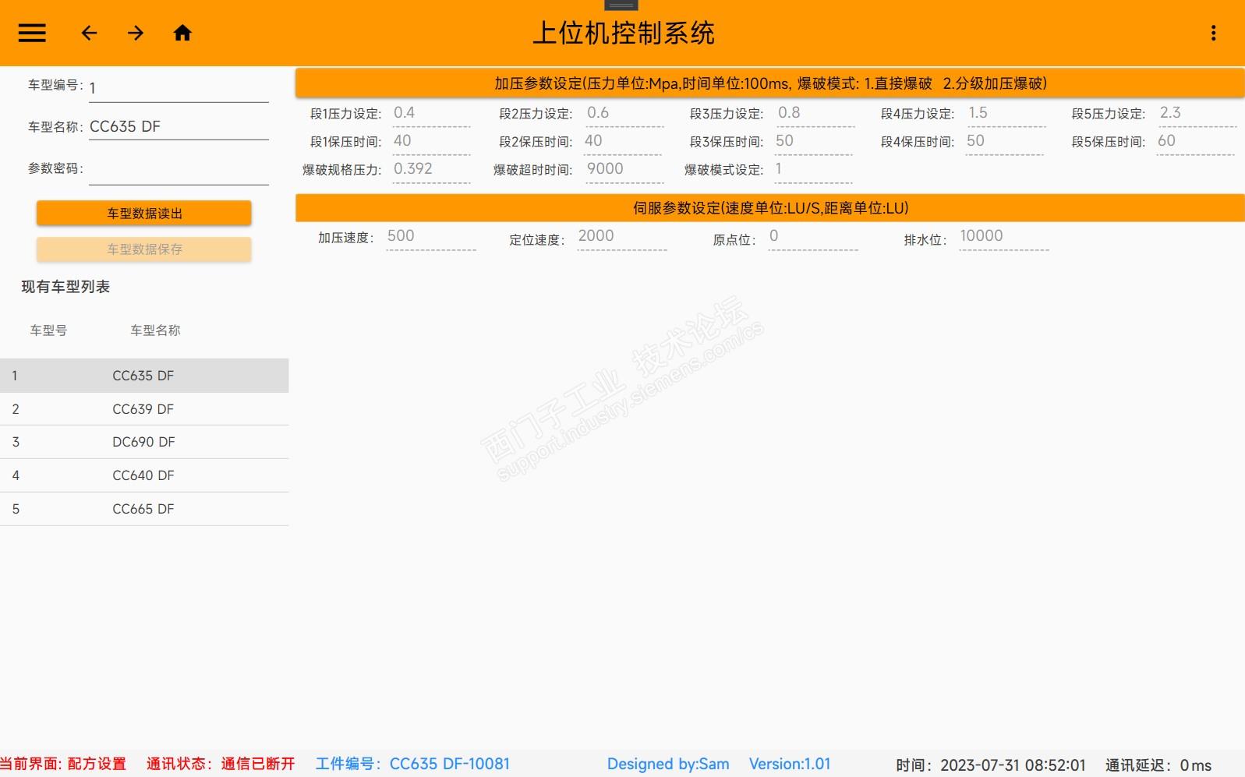Click the 现有车型列表 heading

(65, 287)
